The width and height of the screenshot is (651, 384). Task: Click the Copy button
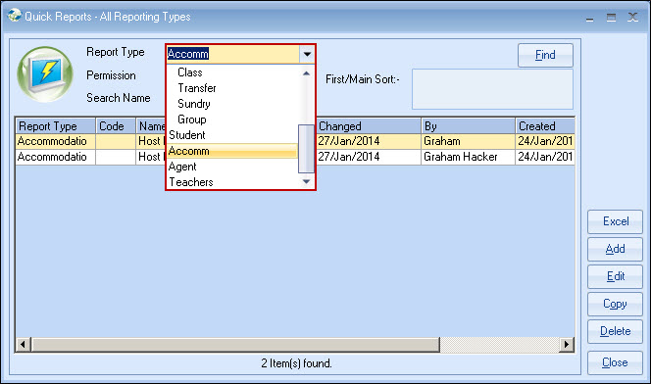(x=616, y=304)
